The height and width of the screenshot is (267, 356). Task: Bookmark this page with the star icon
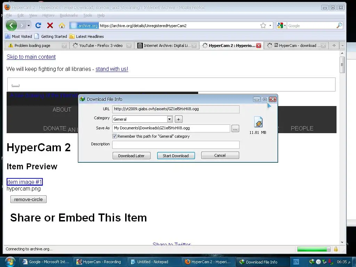pyautogui.click(x=263, y=25)
